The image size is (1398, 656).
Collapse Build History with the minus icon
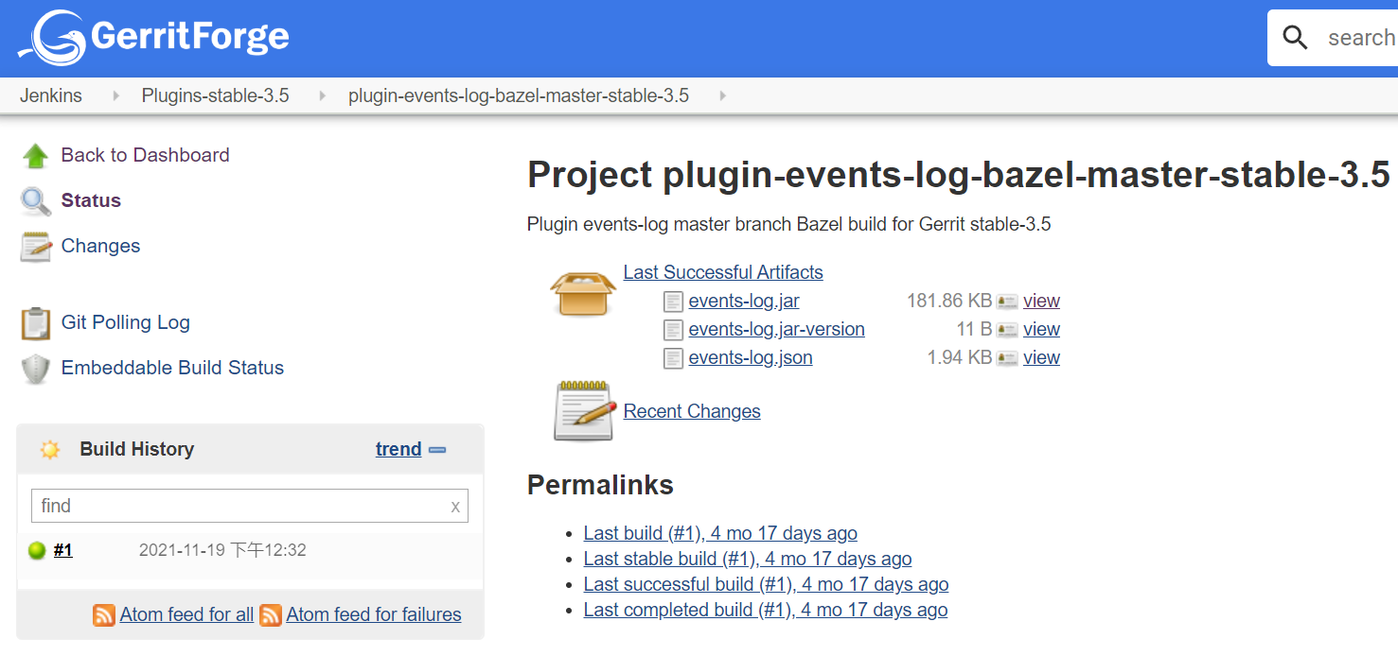pos(437,450)
